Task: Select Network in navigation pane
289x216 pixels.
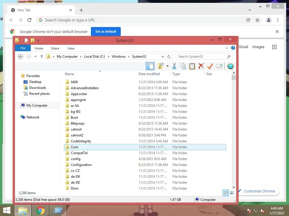Action: coord(33,117)
